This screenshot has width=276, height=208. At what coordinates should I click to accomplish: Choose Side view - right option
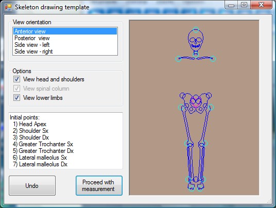(x=65, y=51)
